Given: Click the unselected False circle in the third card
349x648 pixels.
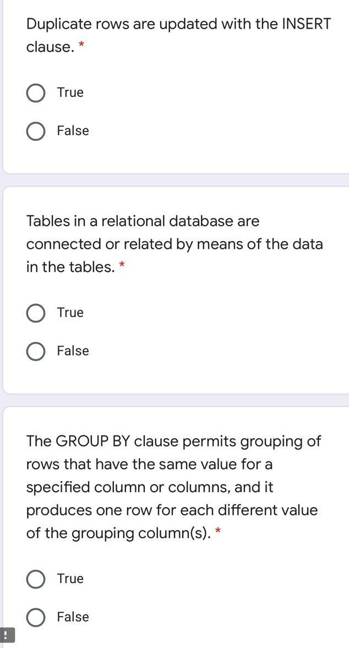Looking at the screenshot, I should (x=35, y=617).
